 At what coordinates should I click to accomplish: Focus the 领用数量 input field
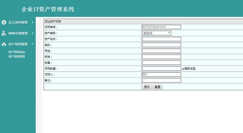coord(161,68)
